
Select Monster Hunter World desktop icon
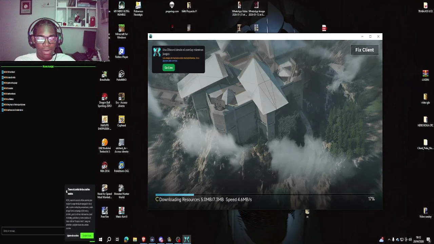121,191
